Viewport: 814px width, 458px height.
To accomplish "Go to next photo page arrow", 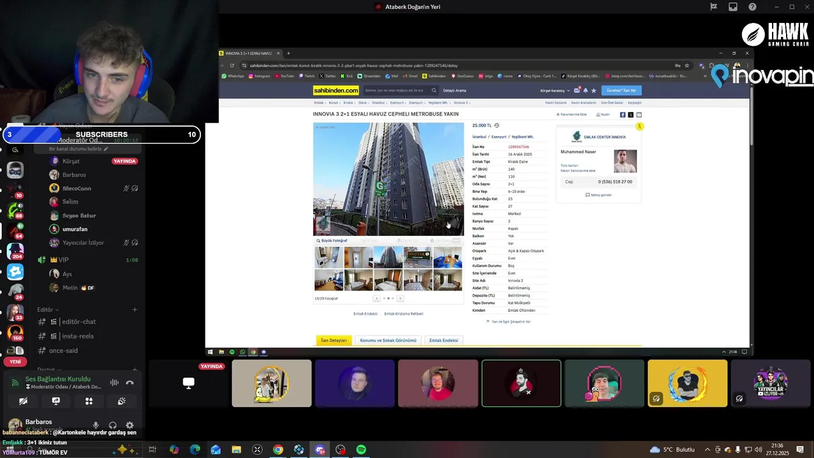I will [400, 298].
